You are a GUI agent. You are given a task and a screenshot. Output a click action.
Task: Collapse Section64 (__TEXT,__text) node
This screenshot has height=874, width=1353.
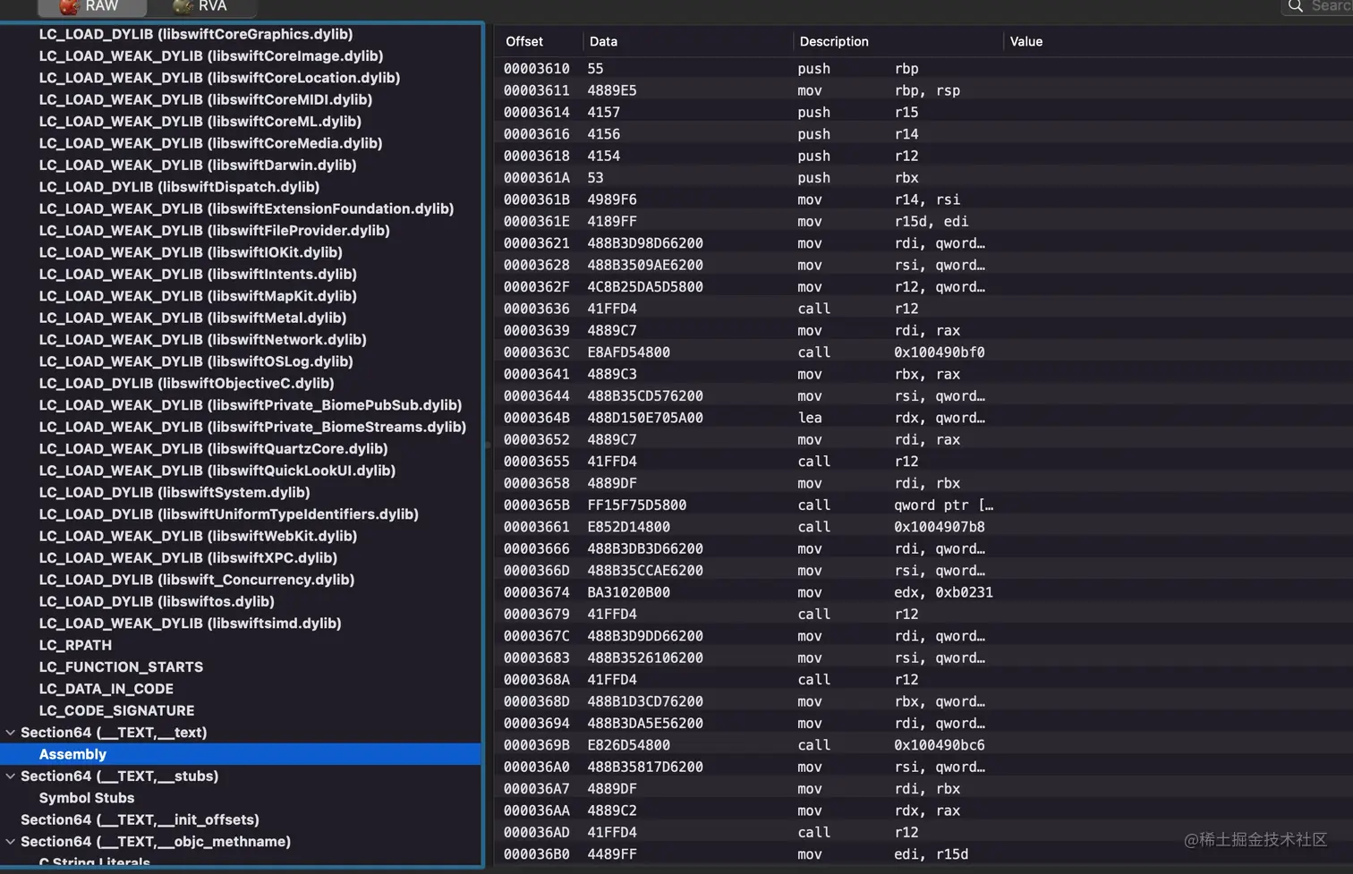11,733
